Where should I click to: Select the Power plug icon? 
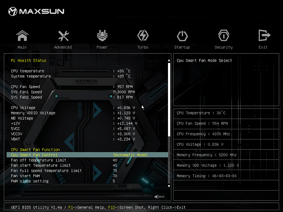[102, 36]
